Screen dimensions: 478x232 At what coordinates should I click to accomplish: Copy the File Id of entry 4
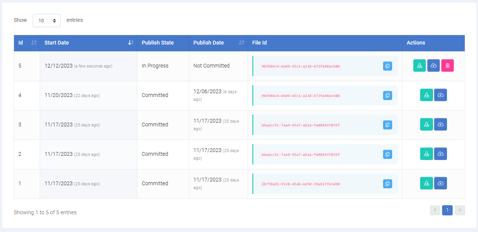pos(387,95)
